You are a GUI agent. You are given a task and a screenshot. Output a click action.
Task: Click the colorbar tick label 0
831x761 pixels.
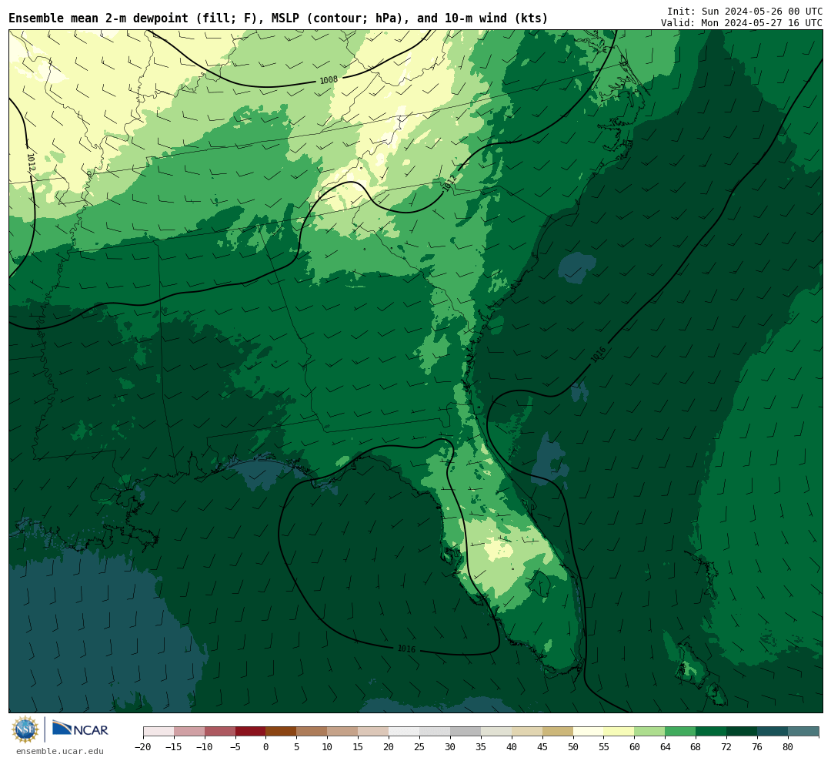coord(265,747)
